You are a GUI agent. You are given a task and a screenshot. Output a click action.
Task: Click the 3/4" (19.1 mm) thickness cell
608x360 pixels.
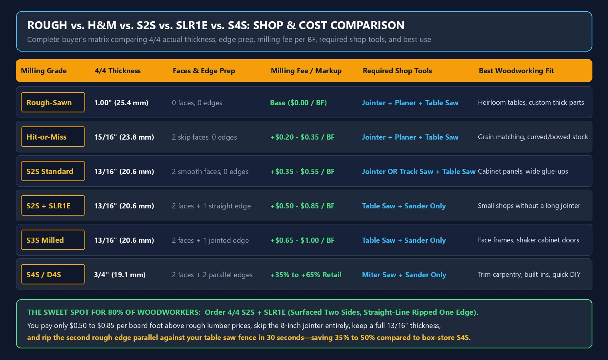(x=120, y=275)
